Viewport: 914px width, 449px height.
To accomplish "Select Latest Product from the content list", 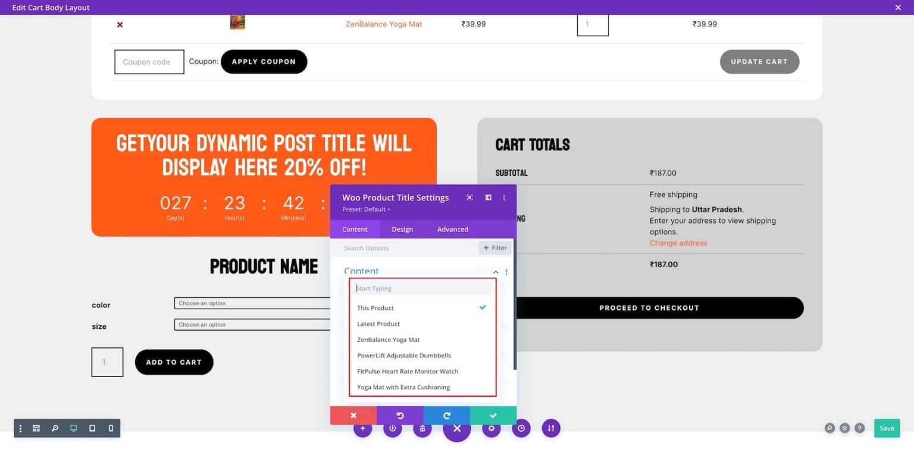I will (x=378, y=324).
